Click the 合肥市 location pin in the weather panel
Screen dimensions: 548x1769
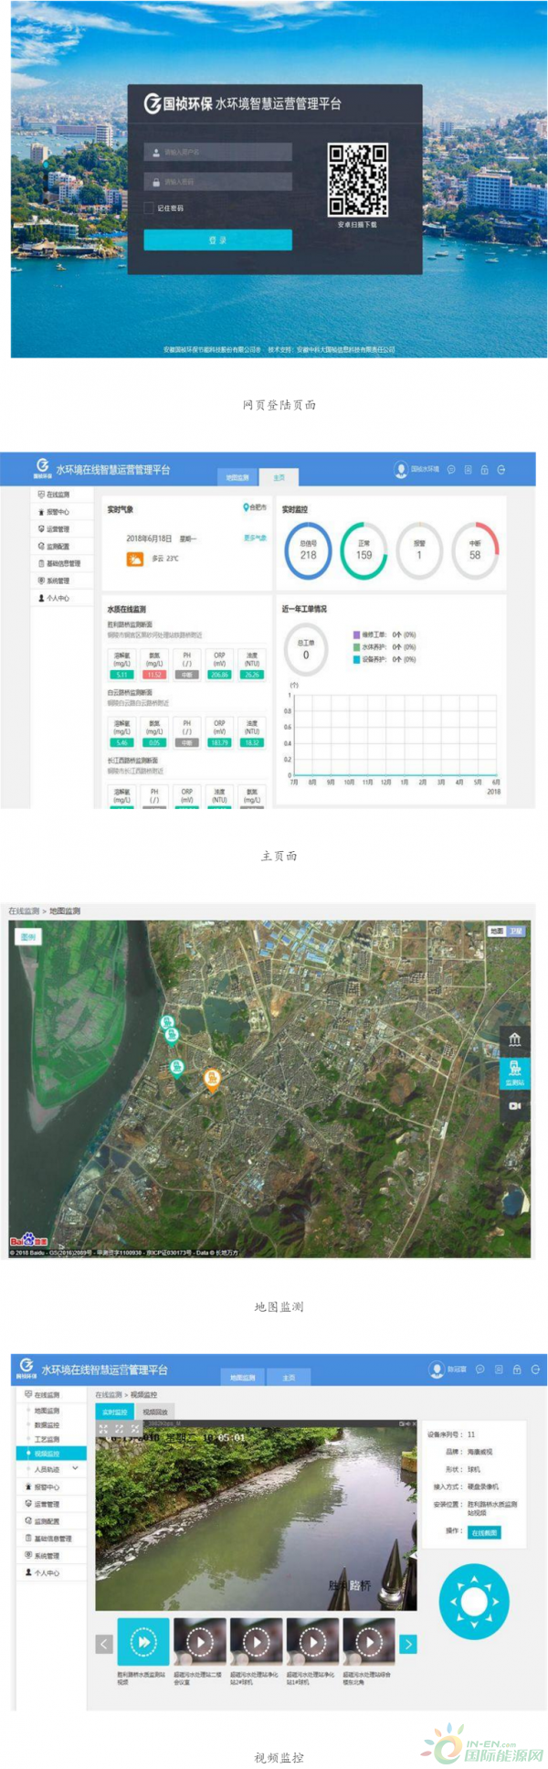247,507
